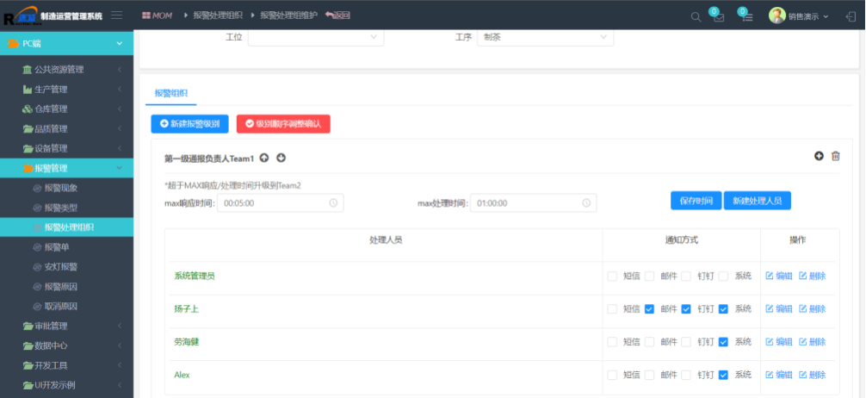Open the mail notifications icon
Viewport: 866px width, 398px height.
tap(718, 16)
